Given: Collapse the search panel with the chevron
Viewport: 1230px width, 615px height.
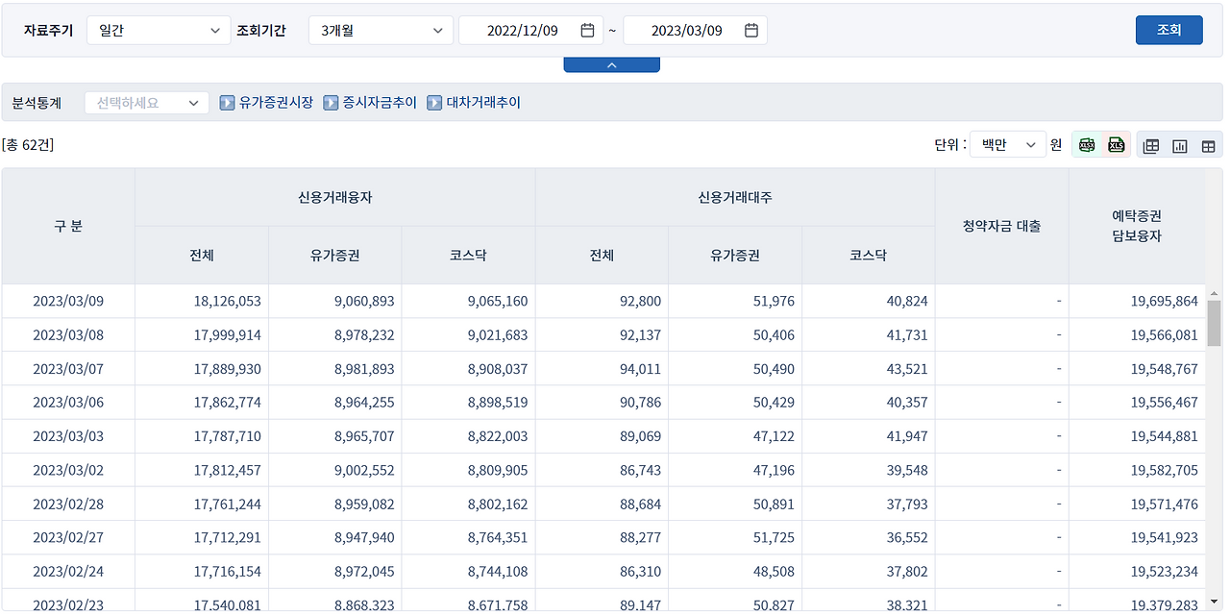Looking at the screenshot, I should coord(611,63).
